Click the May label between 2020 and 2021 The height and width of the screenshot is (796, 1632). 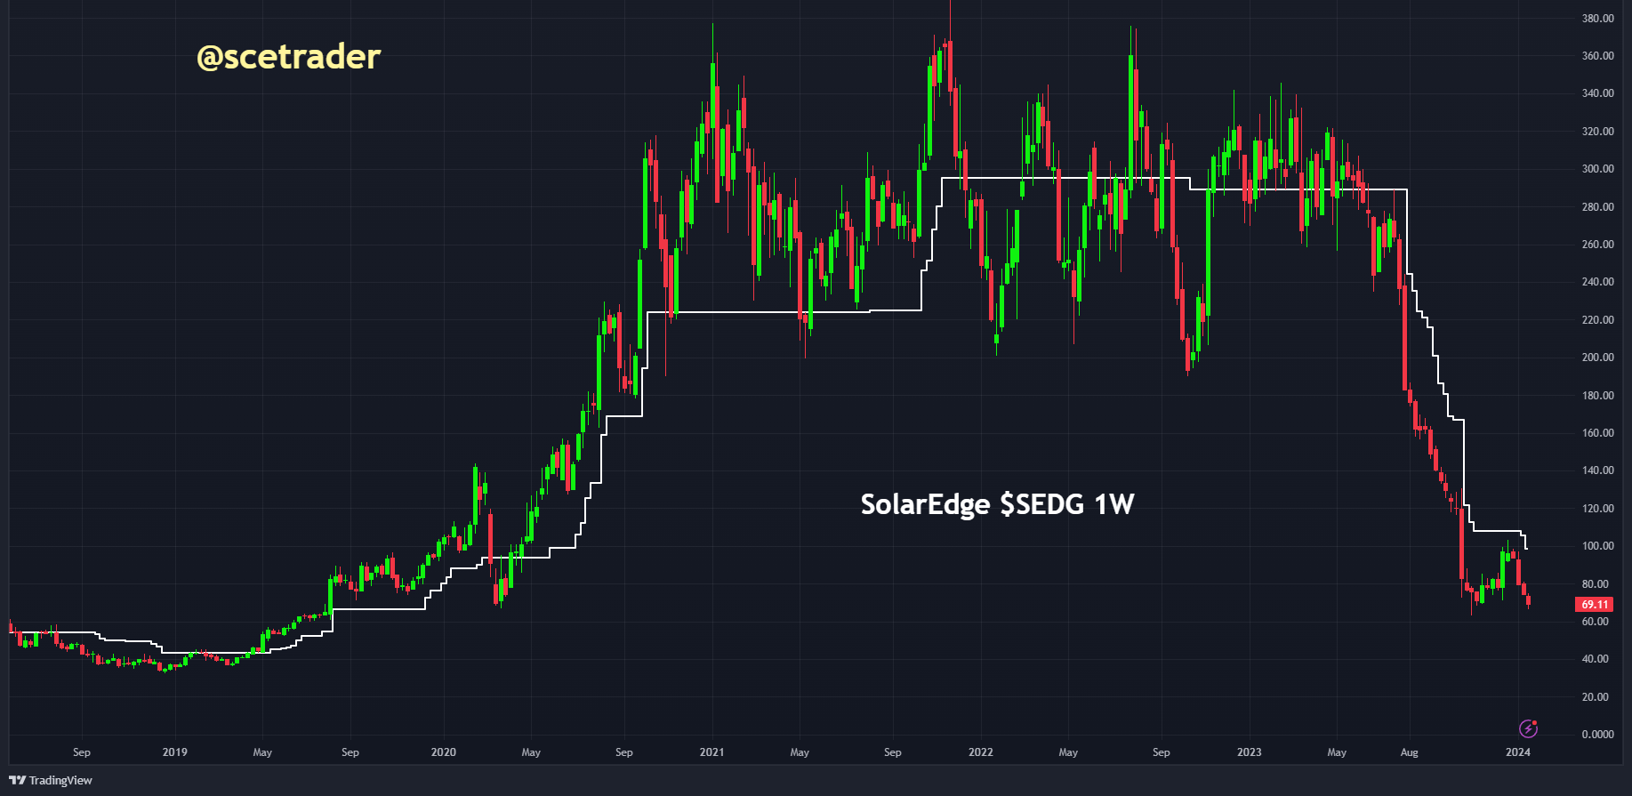coord(531,752)
